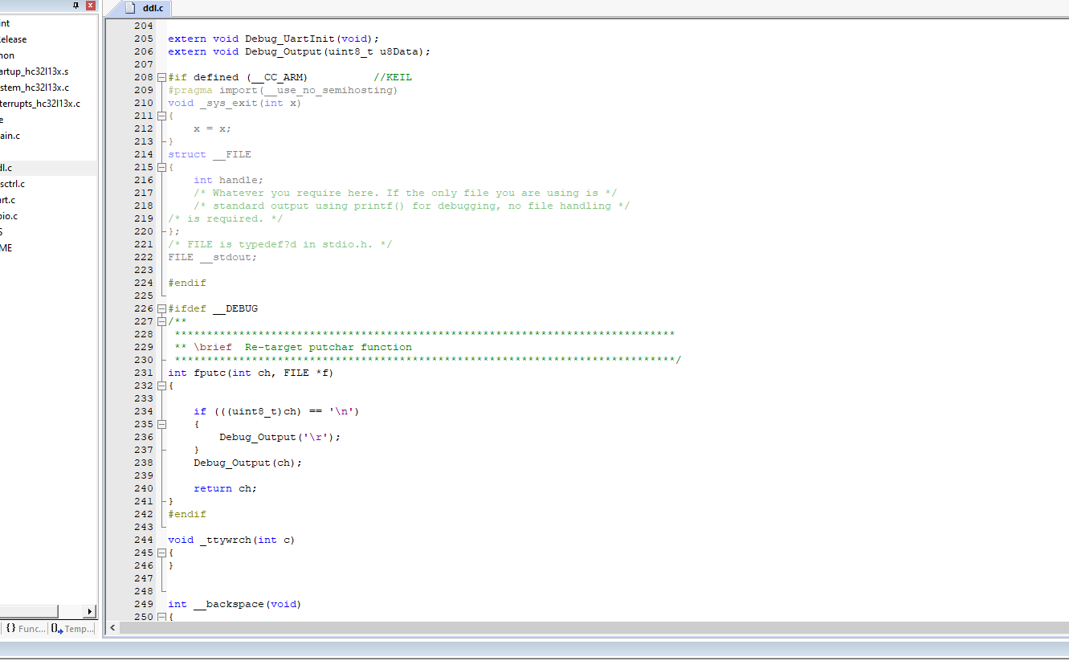Collapse the _ttywrch body at line 245
Screen dimensions: 1069x669
161,553
